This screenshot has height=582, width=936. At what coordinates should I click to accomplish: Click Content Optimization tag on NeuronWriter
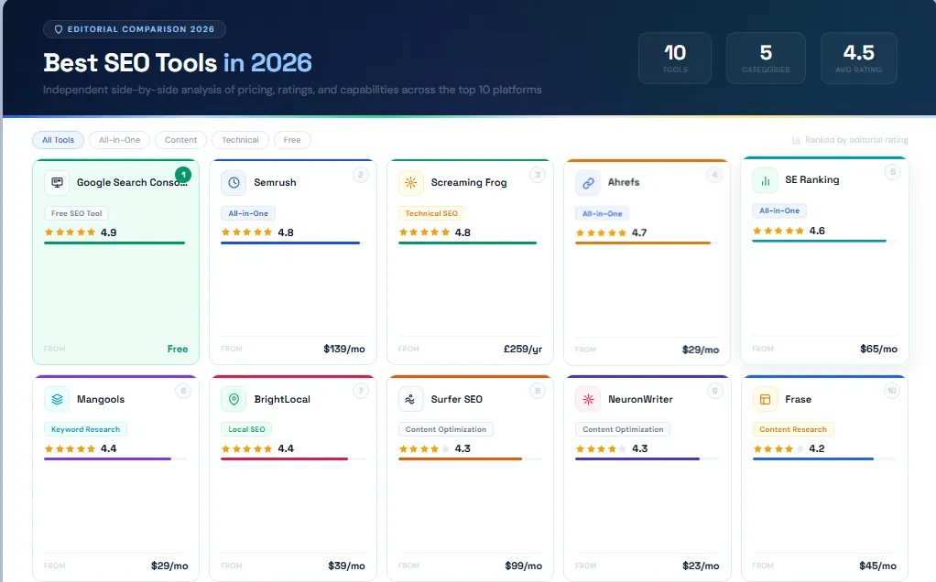pos(623,429)
